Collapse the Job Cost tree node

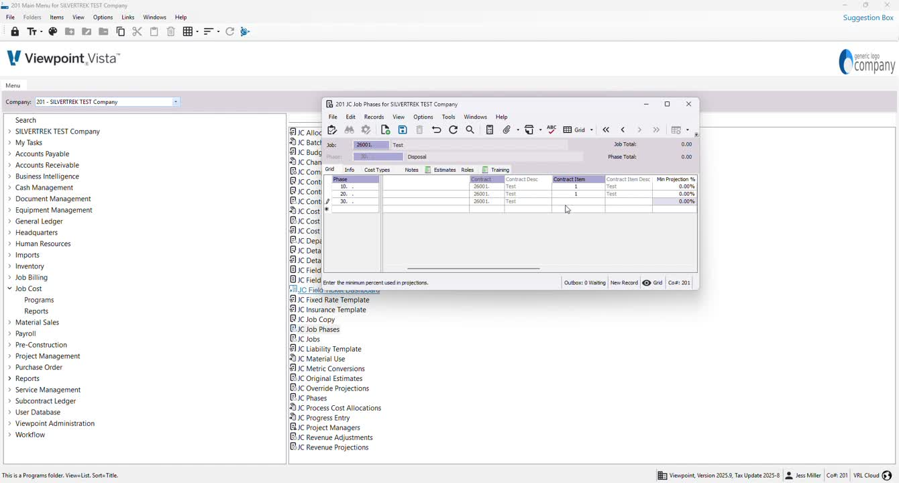9,289
